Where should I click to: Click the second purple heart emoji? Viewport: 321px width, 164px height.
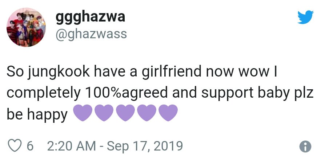pyautogui.click(x=104, y=113)
